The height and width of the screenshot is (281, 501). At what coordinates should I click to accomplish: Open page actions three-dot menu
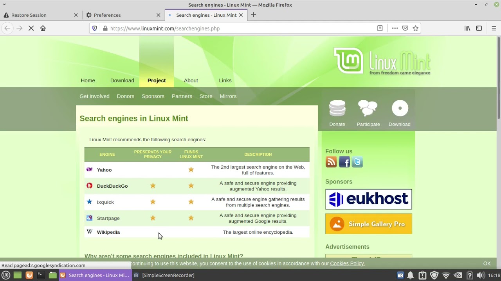395,28
